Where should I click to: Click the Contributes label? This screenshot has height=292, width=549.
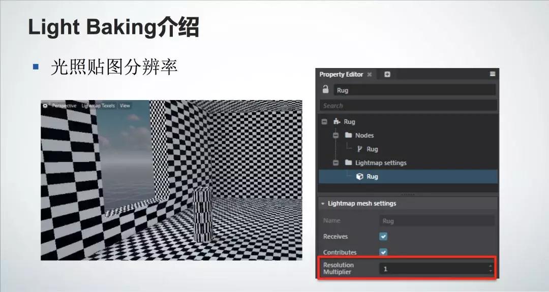point(340,252)
